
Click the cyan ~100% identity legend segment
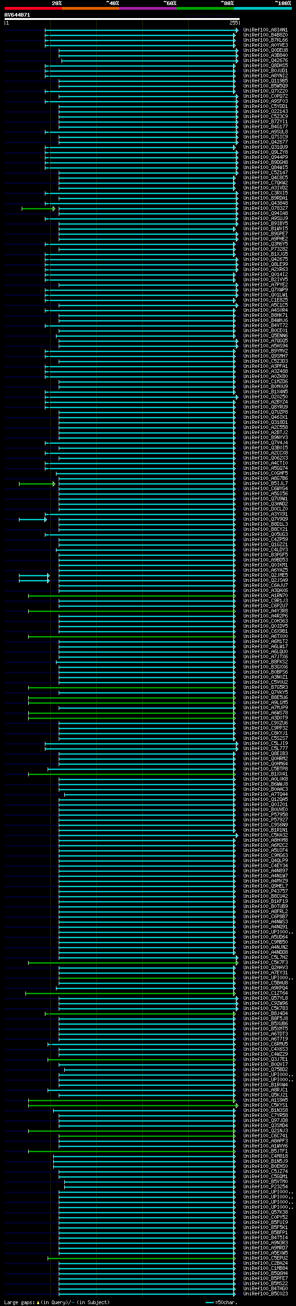(263, 8)
